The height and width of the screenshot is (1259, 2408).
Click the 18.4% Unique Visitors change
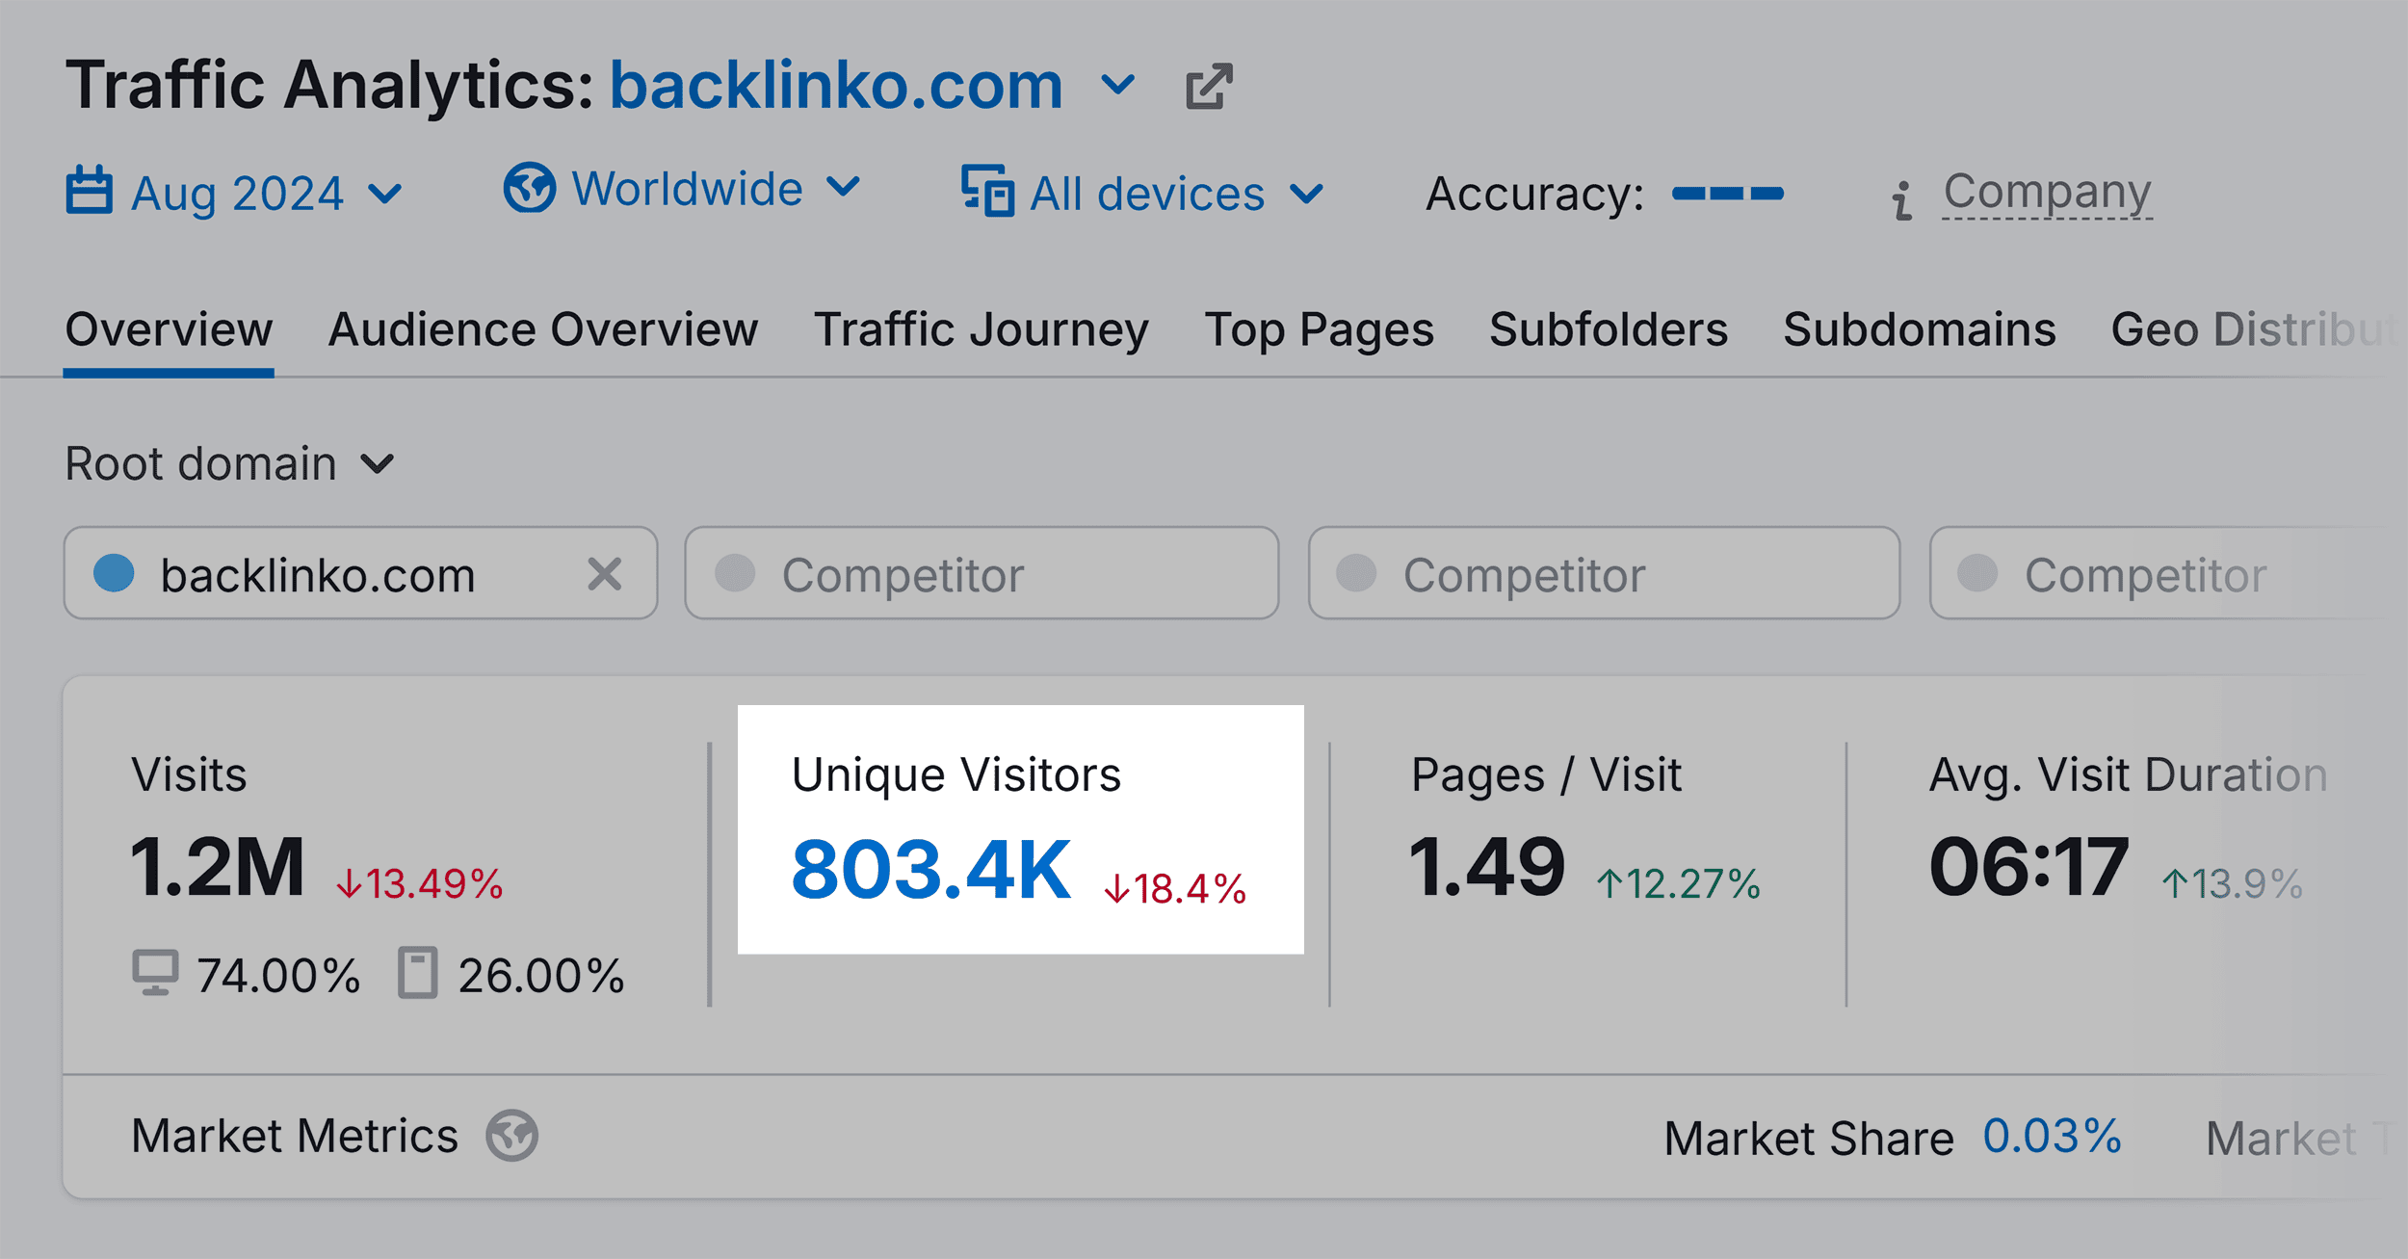pyautogui.click(x=1175, y=888)
